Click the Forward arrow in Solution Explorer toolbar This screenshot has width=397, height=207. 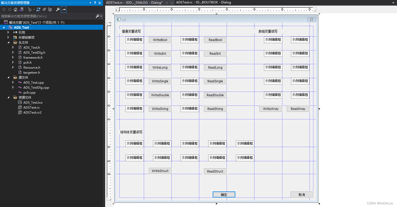pyautogui.click(x=9, y=9)
